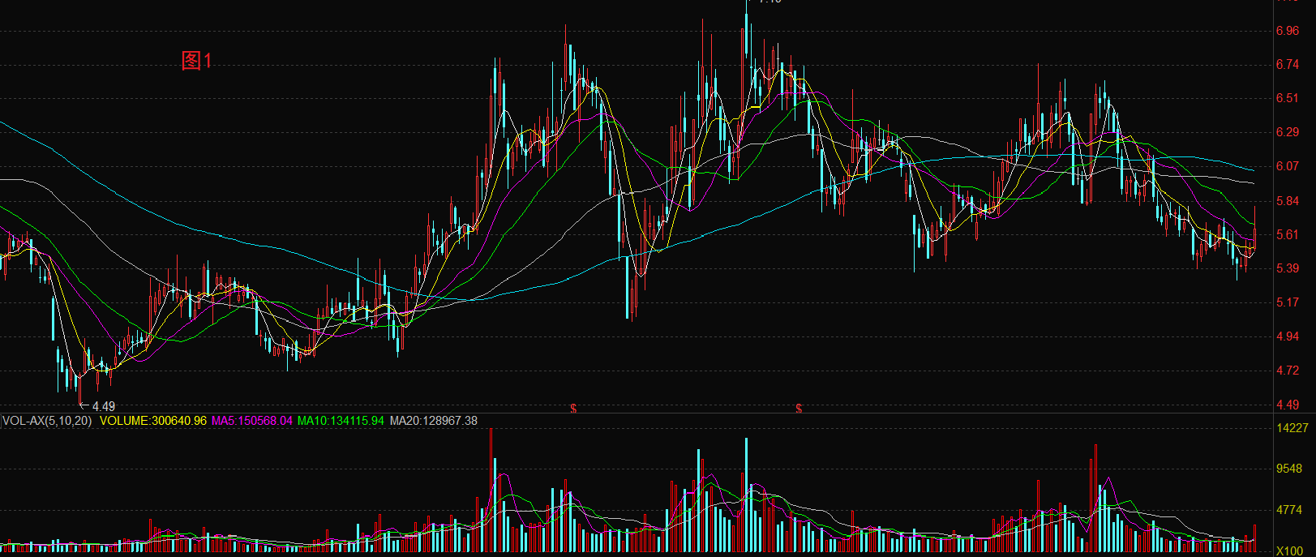Click the 9548 volume axis label
This screenshot has width=1316, height=557.
(1288, 469)
